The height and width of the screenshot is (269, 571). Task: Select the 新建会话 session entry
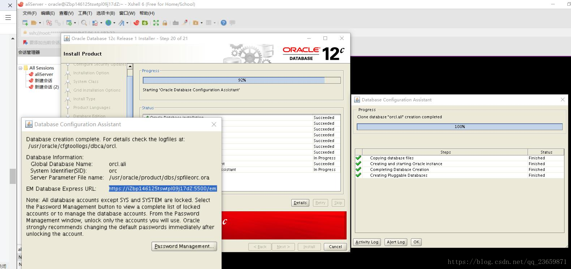pos(43,80)
